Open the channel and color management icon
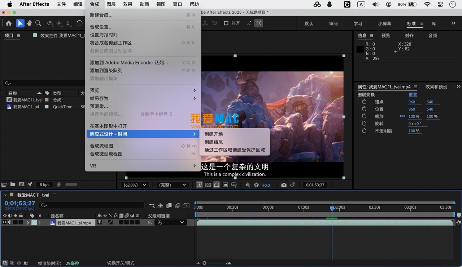 click(248, 185)
